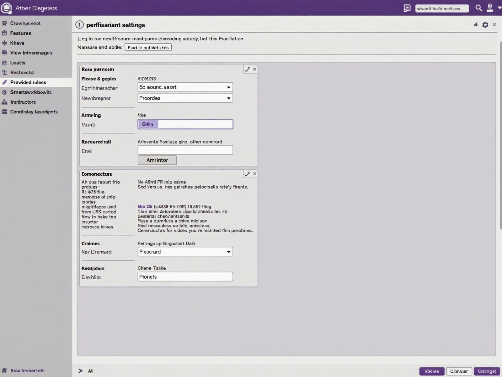502x377 pixels.
Task: Open the Proordes dropdown
Action: click(x=185, y=98)
